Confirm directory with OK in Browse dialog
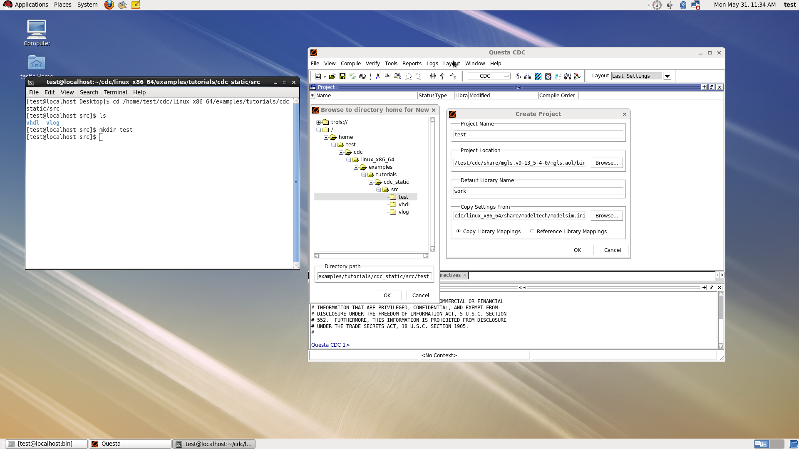Screen dimensions: 799x449 (x=387, y=295)
